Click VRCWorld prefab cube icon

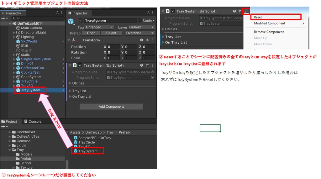coord(18,41)
